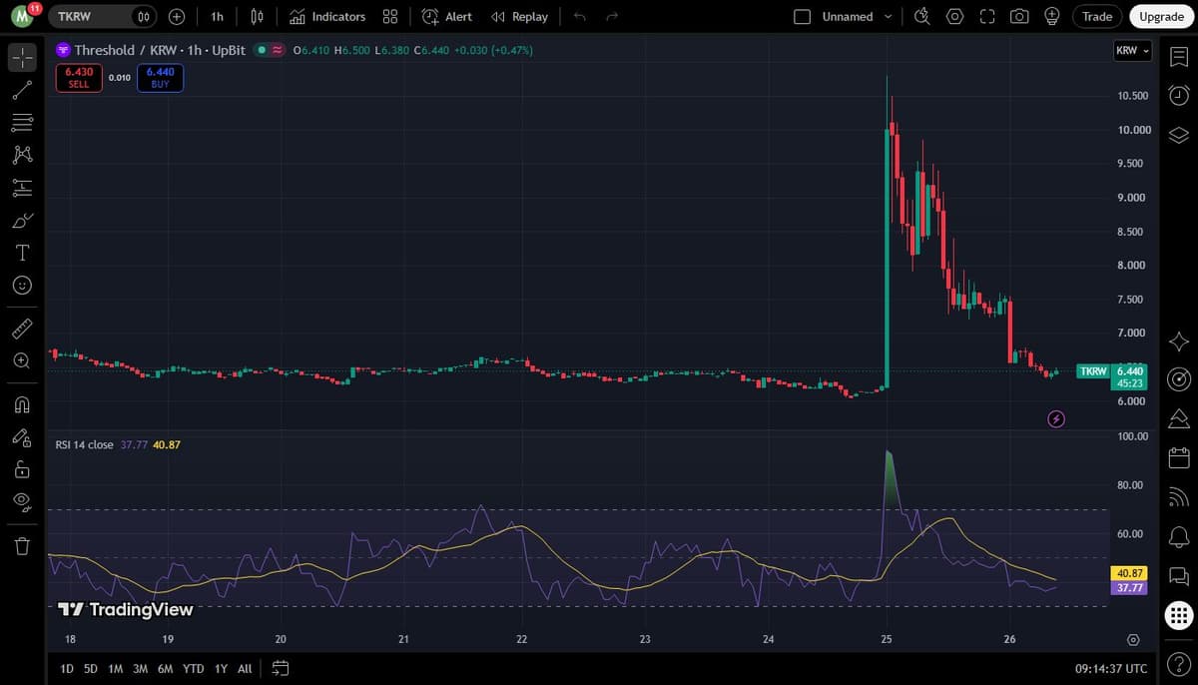
Task: Select the 6M date range
Action: point(166,668)
